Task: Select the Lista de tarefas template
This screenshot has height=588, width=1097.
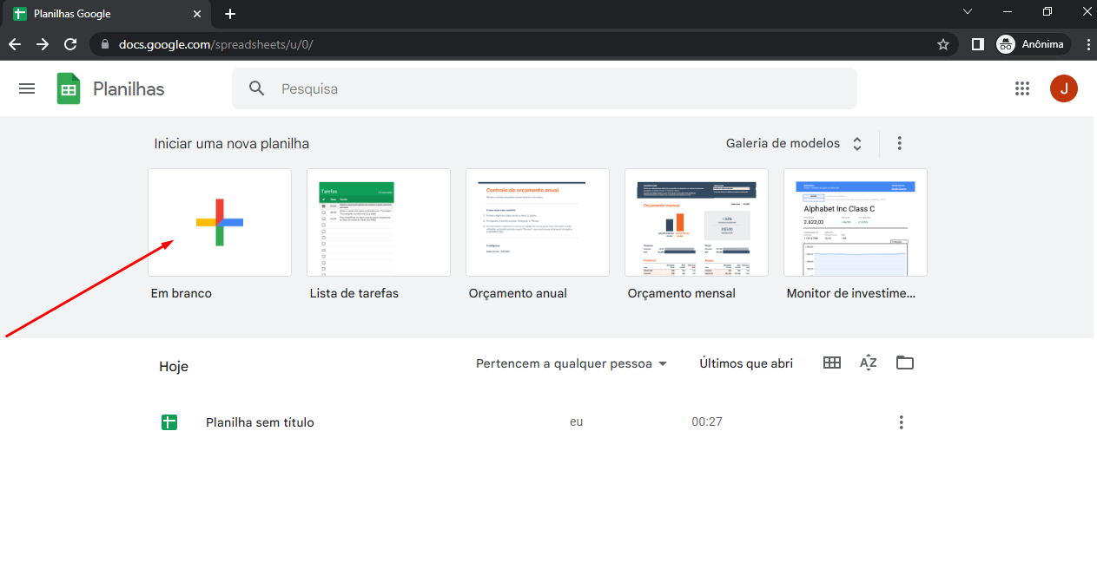Action: 379,223
